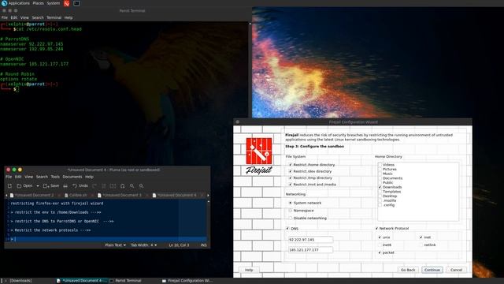Click the Cancel button in Firejail wizard
Image resolution: width=504 pixels, height=284 pixels.
[456, 270]
